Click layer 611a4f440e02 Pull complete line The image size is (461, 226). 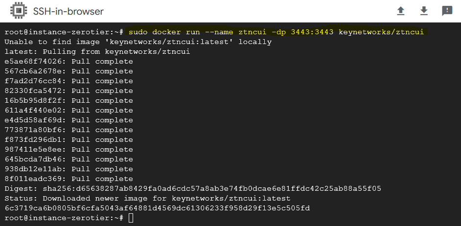point(69,111)
